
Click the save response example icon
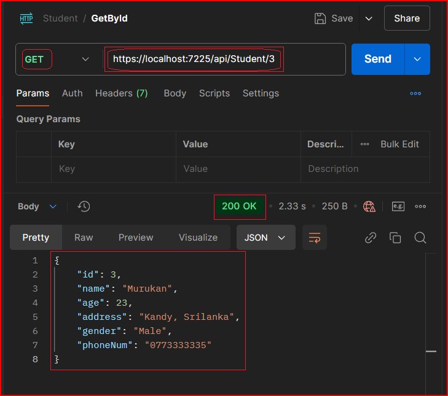[x=398, y=206]
